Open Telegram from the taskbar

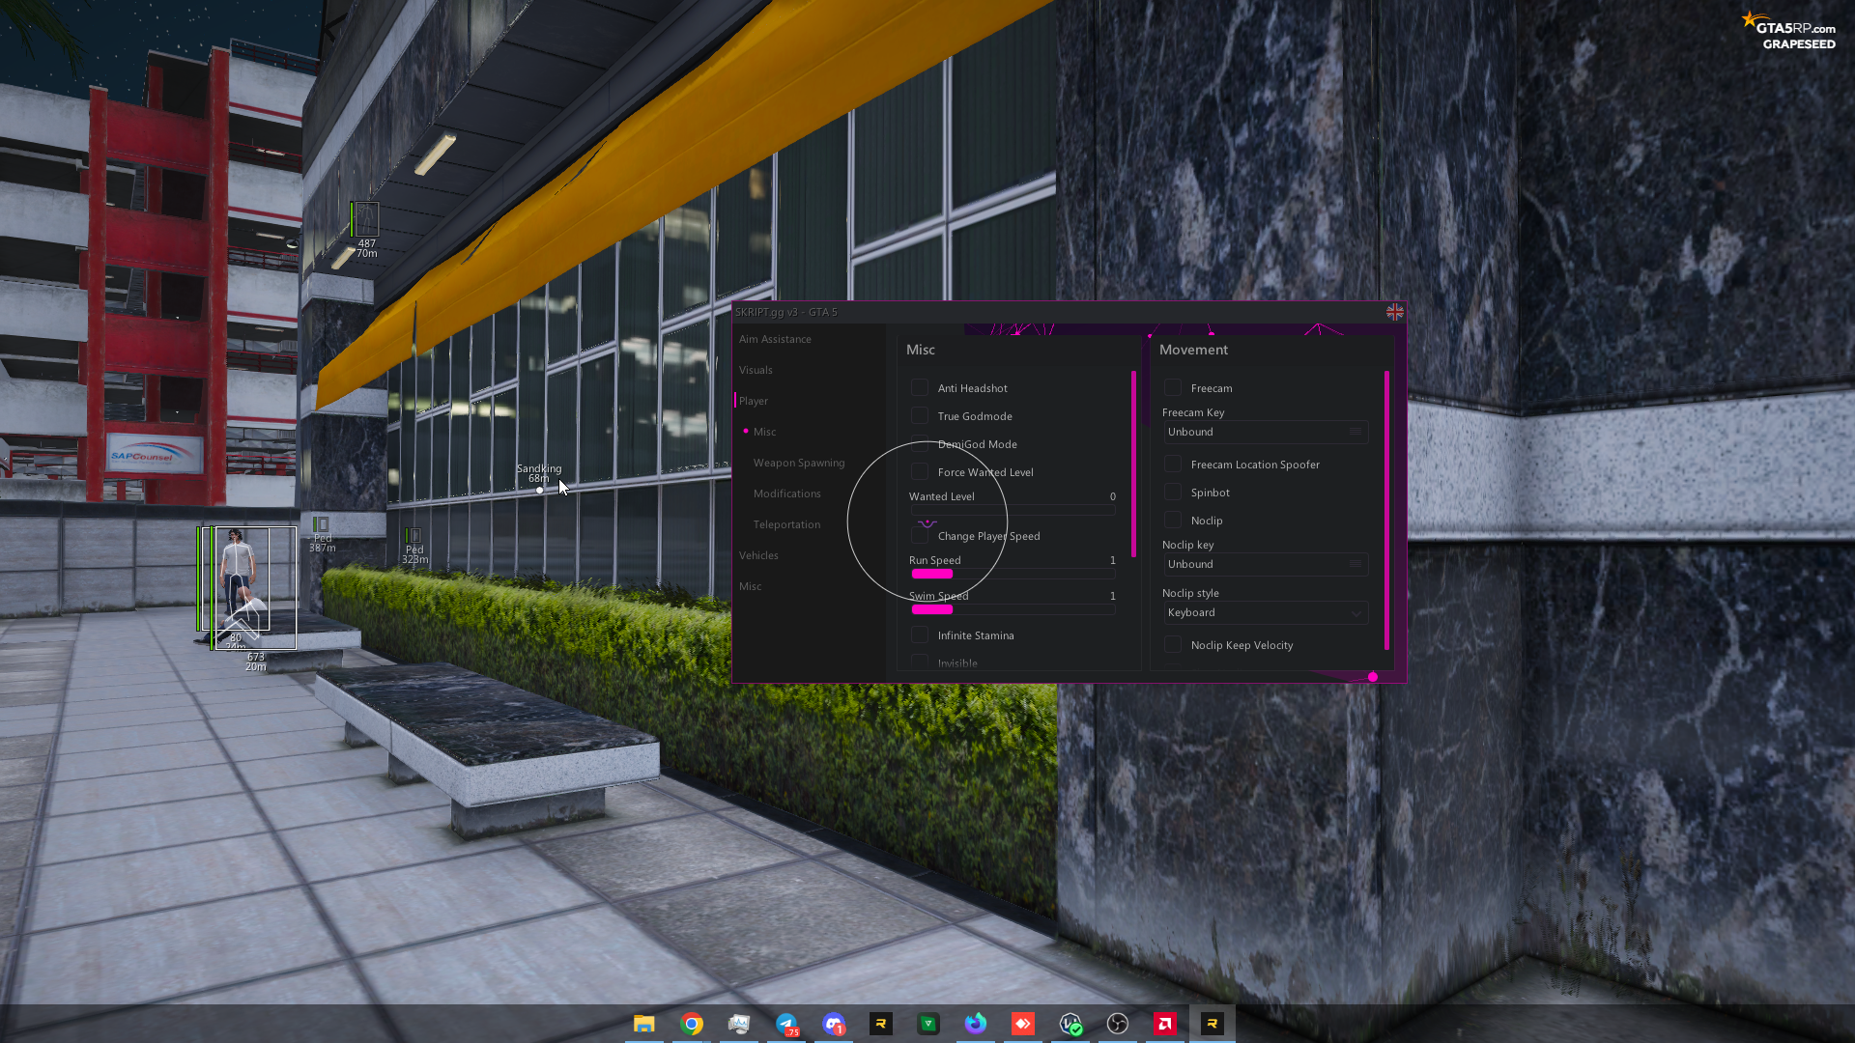[x=786, y=1024]
